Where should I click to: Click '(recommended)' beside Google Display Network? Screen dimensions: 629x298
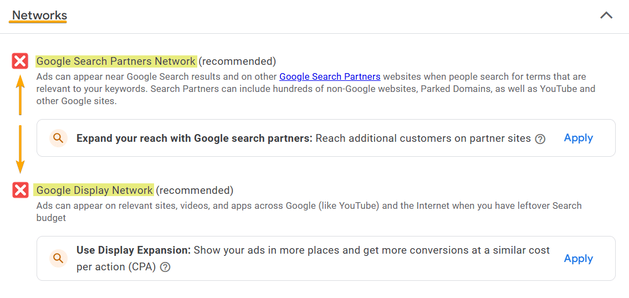(195, 191)
